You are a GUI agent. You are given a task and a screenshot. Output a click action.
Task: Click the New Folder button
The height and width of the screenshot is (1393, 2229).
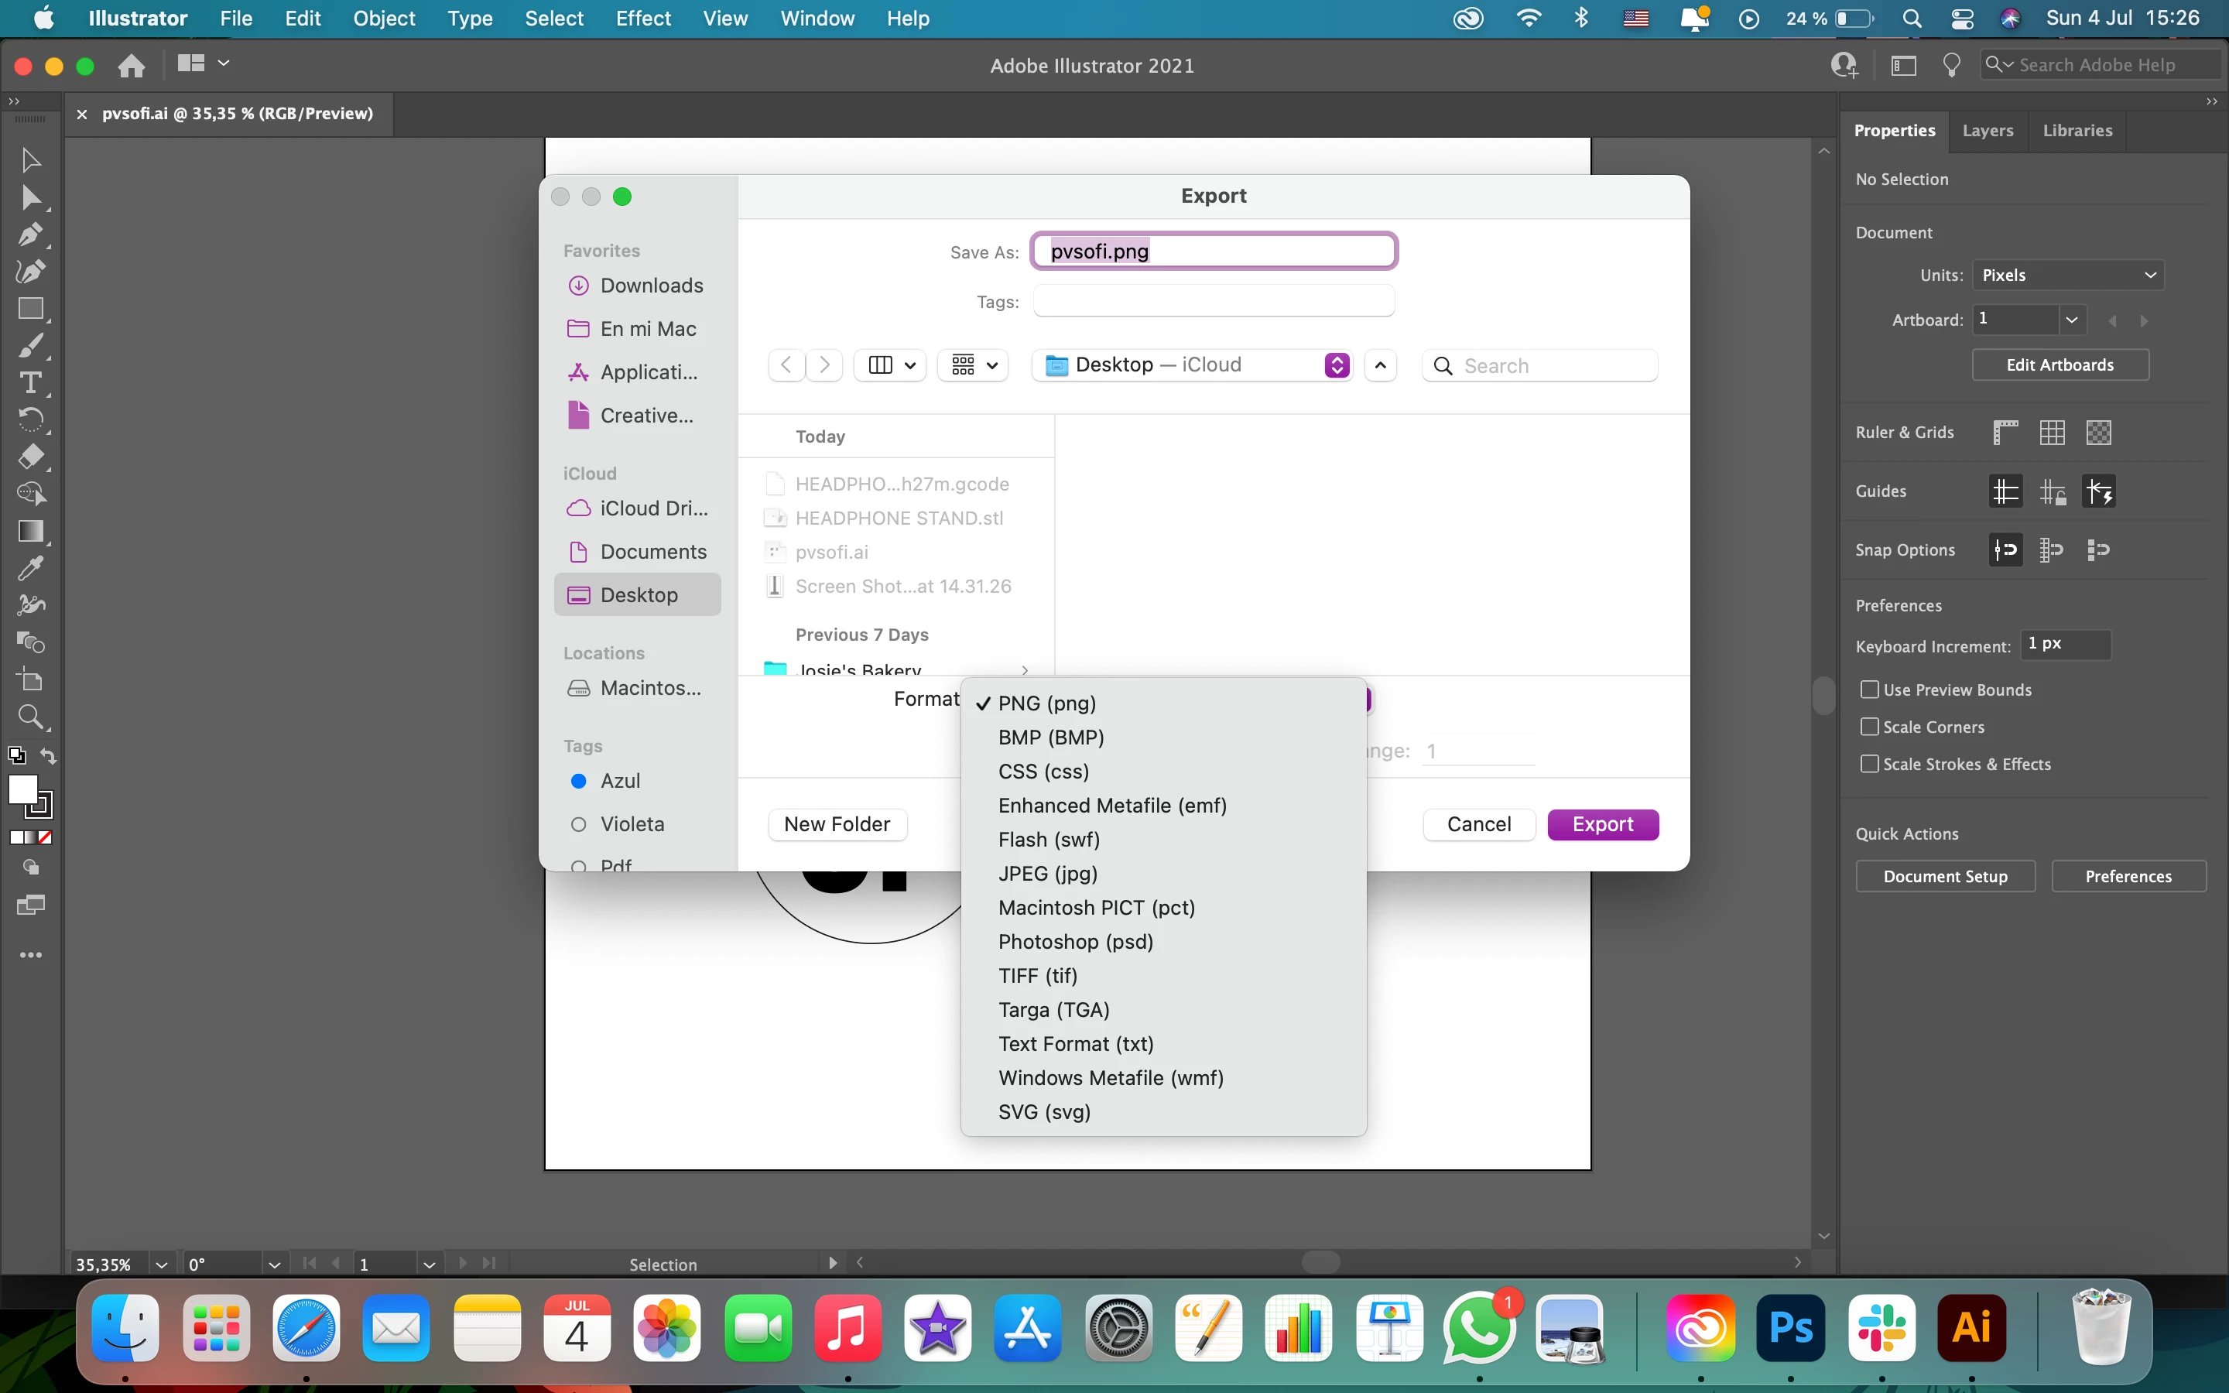pos(837,823)
